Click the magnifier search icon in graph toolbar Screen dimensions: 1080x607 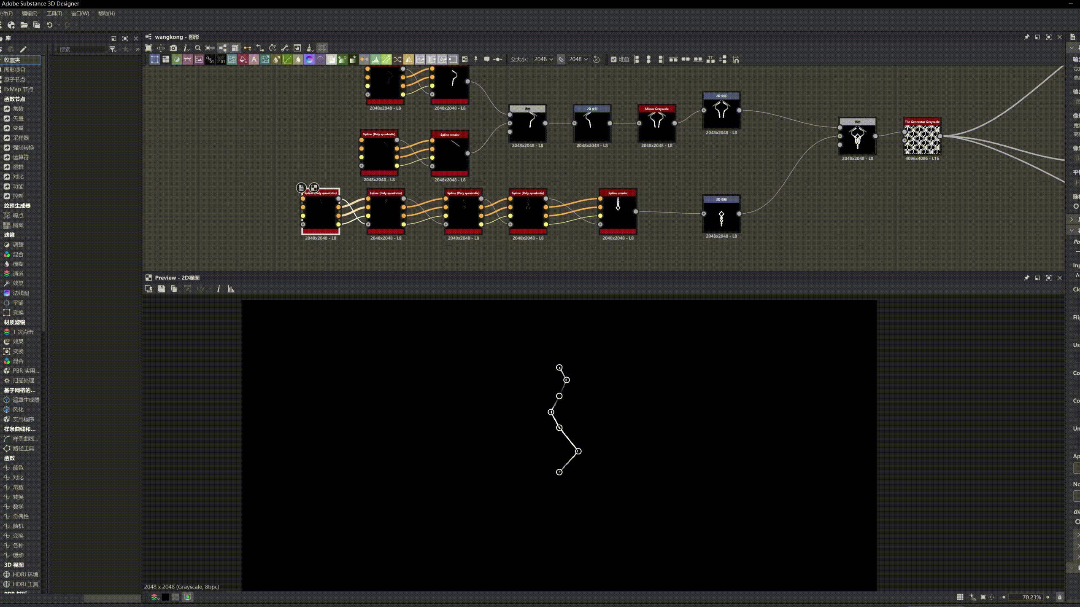tap(198, 48)
